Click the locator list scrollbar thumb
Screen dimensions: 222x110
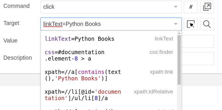tap(179, 60)
